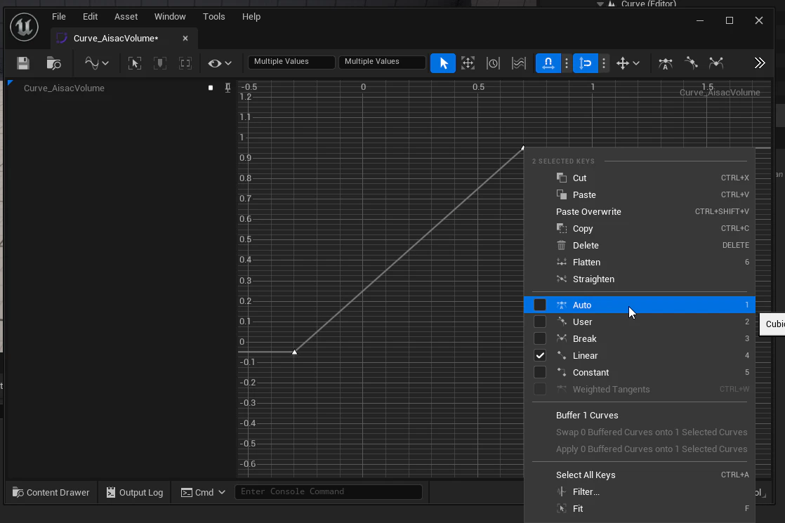Viewport: 785px width, 523px height.
Task: Open the Asset menu
Action: tap(126, 17)
